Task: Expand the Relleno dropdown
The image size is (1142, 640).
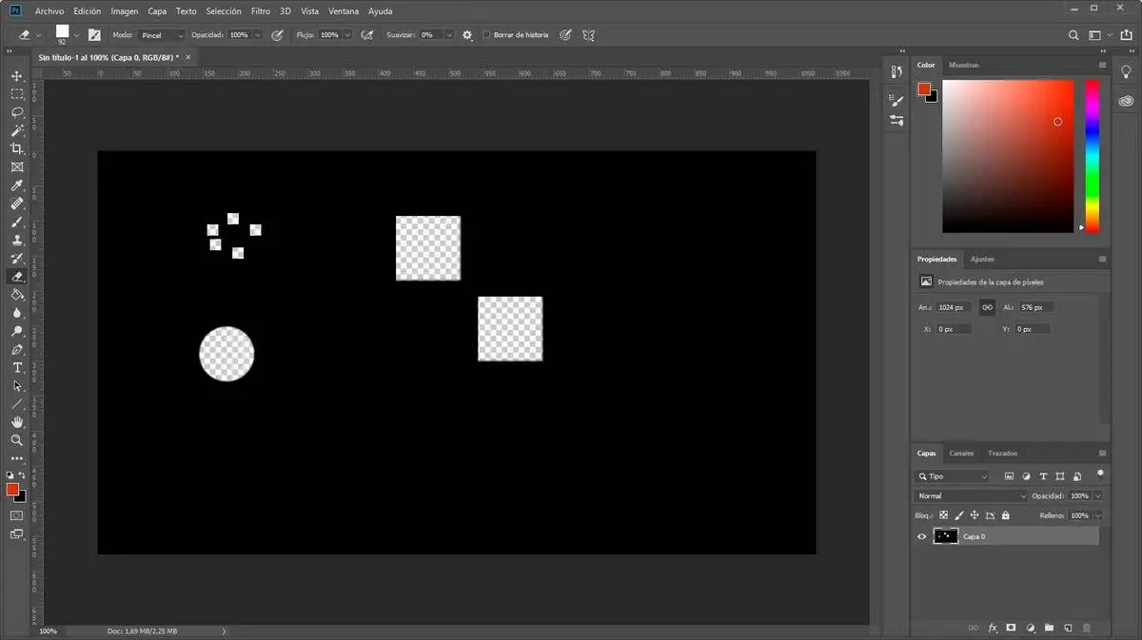Action: click(x=1098, y=515)
